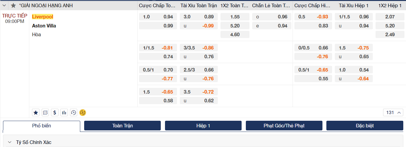Collapse the 131 markets counter dropdown
This screenshot has width=406, height=147.
(x=393, y=113)
